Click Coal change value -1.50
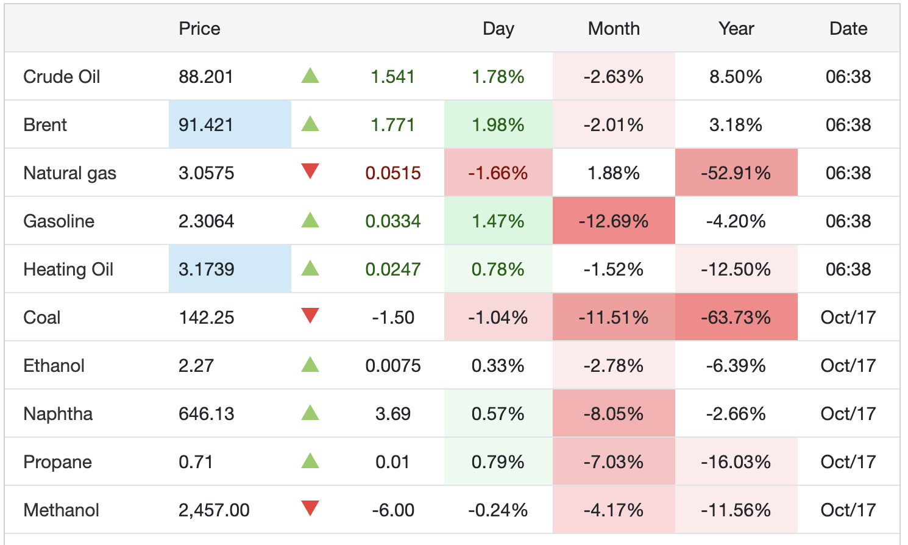This screenshot has width=908, height=545. [x=393, y=318]
